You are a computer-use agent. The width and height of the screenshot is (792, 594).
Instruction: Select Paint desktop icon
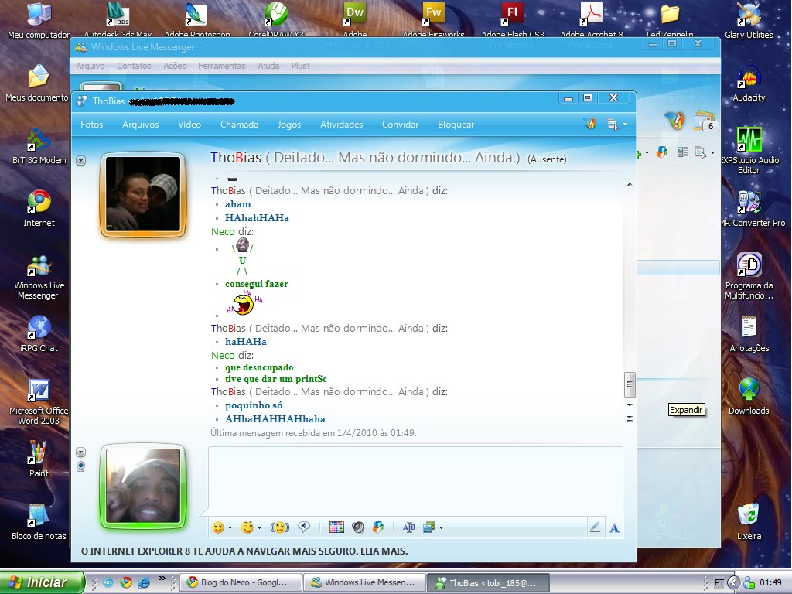[39, 459]
